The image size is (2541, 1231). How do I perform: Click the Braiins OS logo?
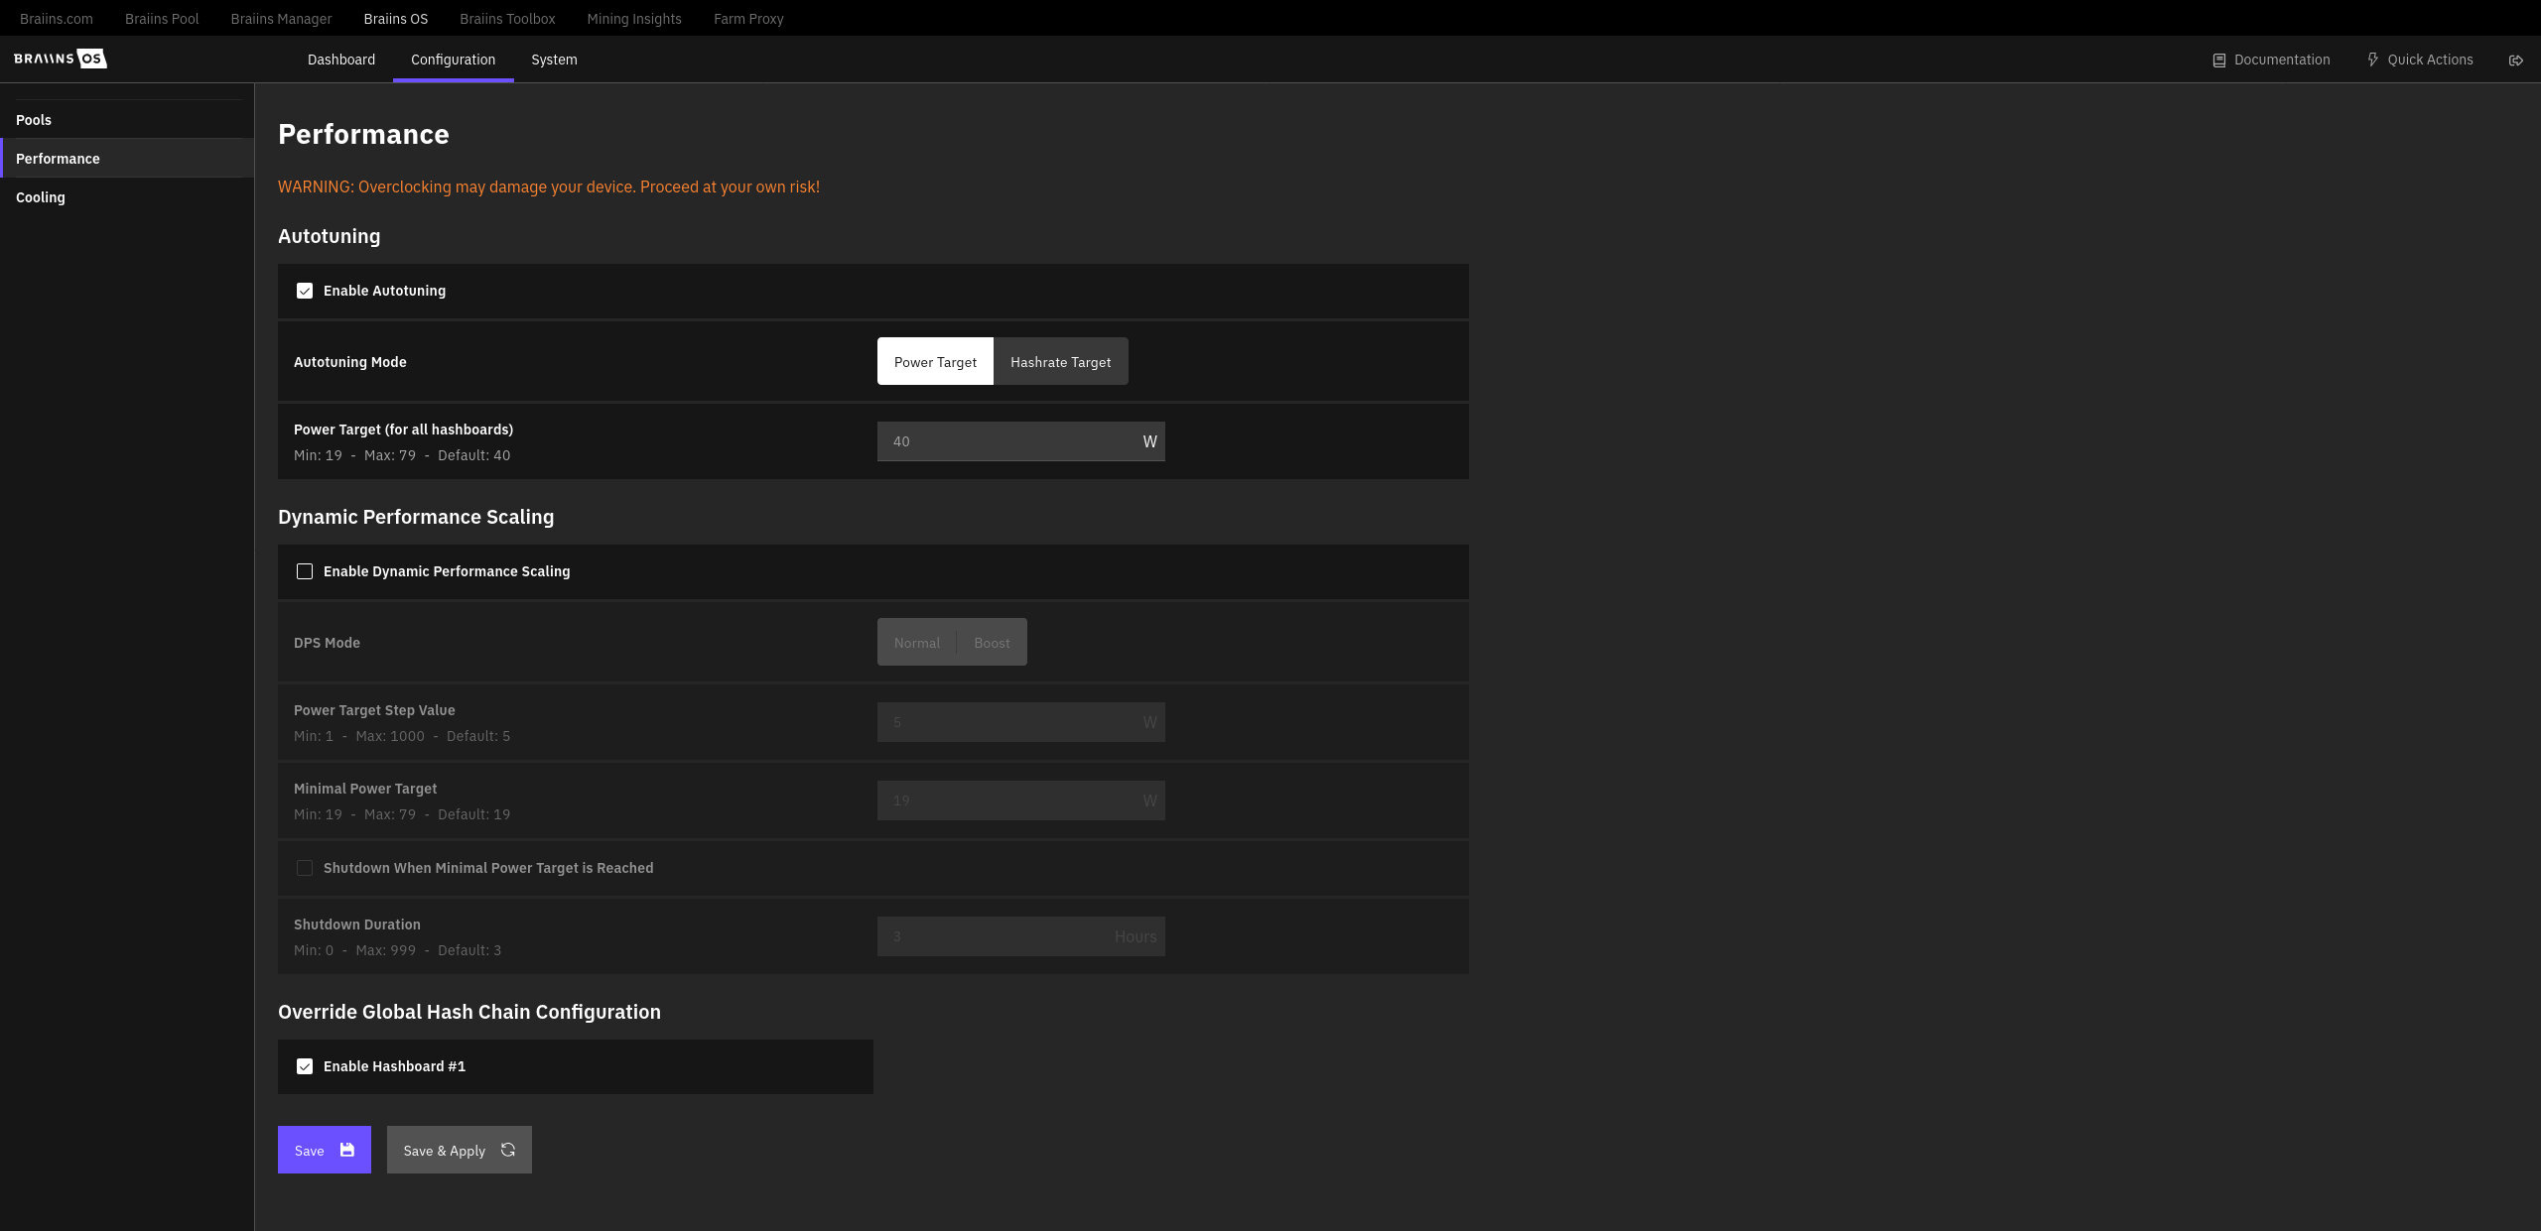coord(61,59)
